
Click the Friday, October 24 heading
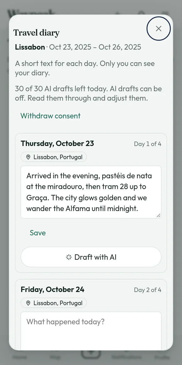pyautogui.click(x=52, y=289)
